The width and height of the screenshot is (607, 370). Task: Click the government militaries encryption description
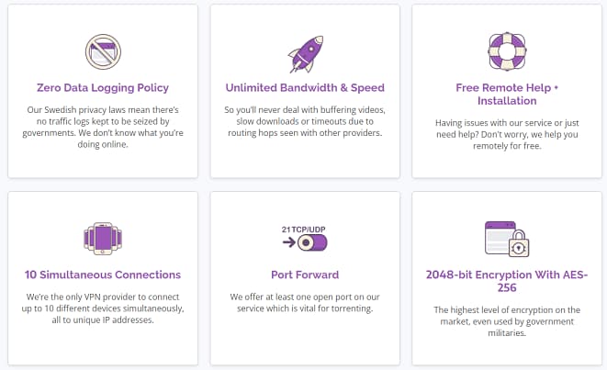(x=507, y=321)
